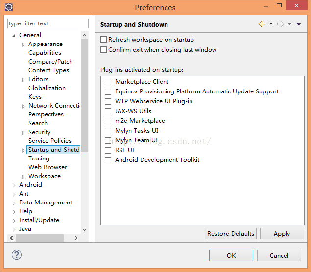Check the Android Development Toolkit plug-in
The width and height of the screenshot is (311, 272).
[108, 160]
